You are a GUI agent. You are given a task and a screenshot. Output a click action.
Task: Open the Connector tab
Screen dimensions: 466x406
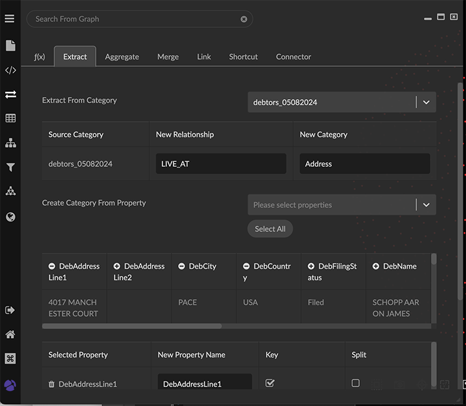pos(293,57)
